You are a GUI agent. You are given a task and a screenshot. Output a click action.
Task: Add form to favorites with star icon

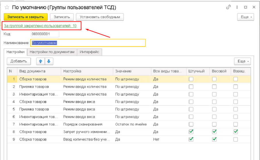point(7,7)
